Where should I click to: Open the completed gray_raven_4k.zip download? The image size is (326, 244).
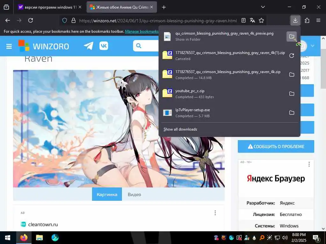pos(223,75)
